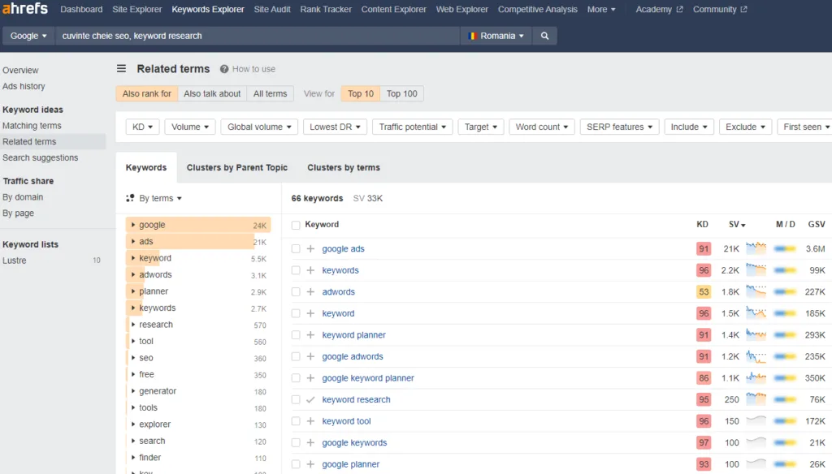The width and height of the screenshot is (832, 474).
Task: Click plus icon next to keyword
Action: [x=311, y=313]
